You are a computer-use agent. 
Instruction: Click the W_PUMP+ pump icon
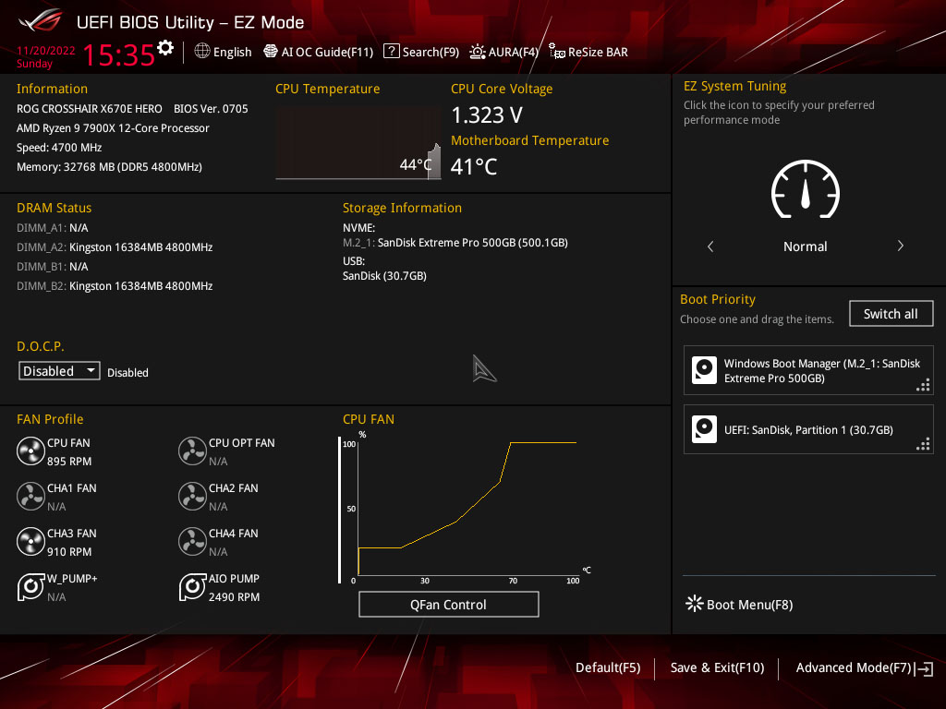coord(30,587)
